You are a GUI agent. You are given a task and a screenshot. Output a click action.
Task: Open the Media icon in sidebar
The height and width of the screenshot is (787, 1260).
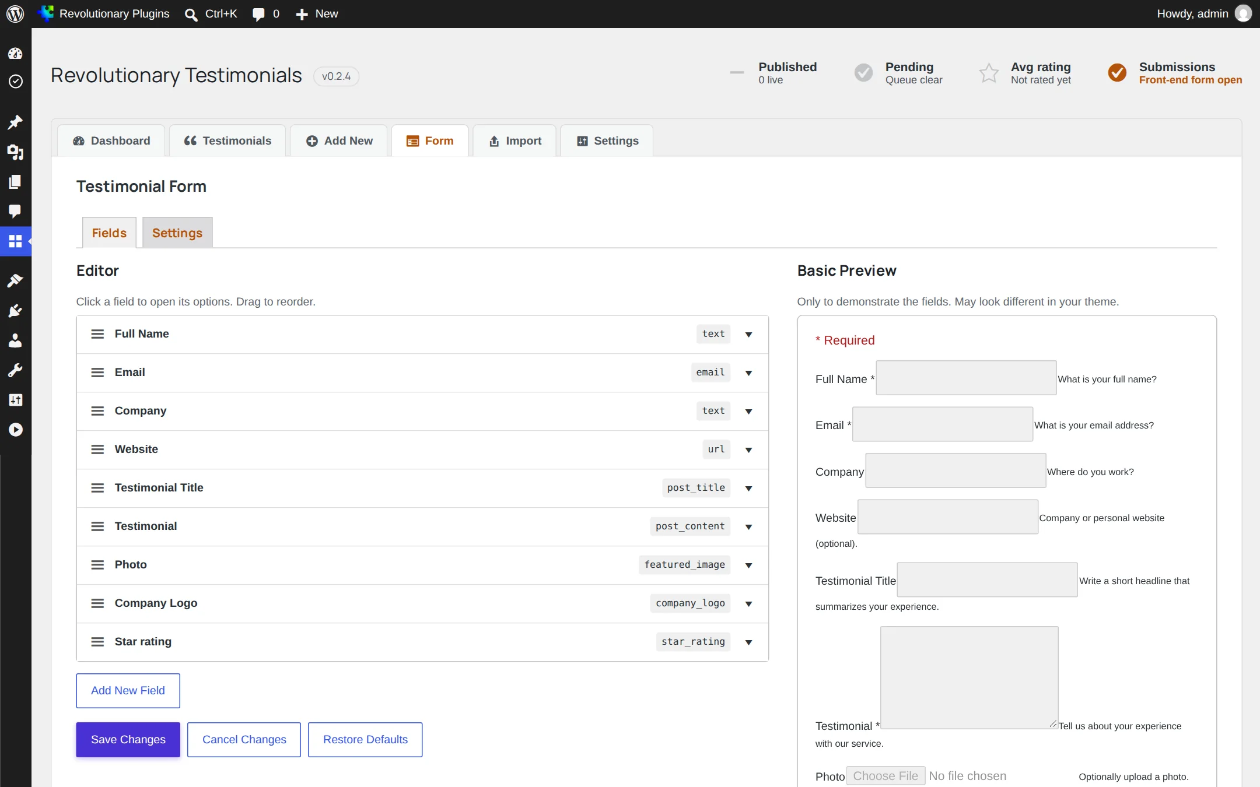(x=15, y=152)
